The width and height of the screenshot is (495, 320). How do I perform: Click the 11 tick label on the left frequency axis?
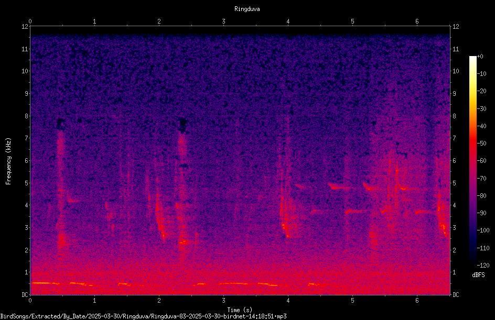25,49
